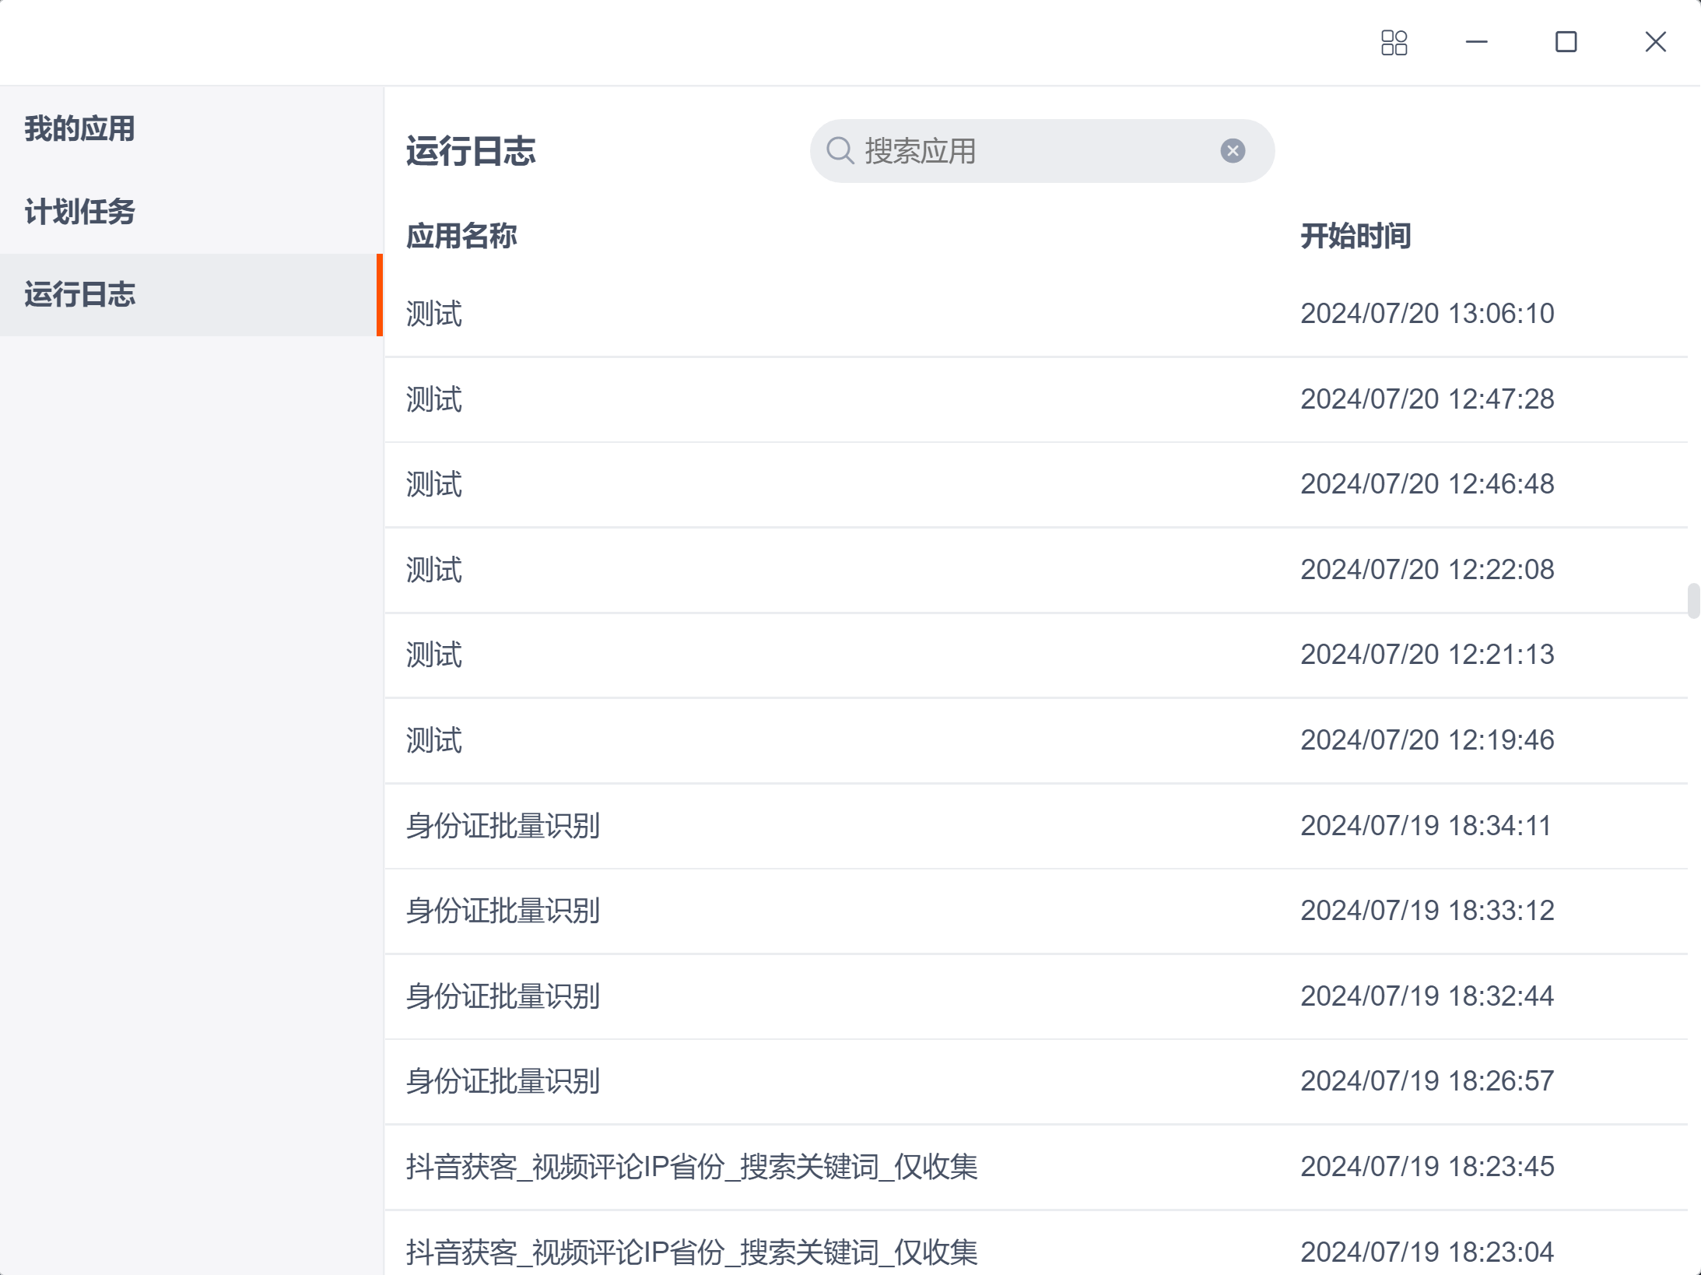
Task: Open 我的应用 in sidebar
Action: 79,128
